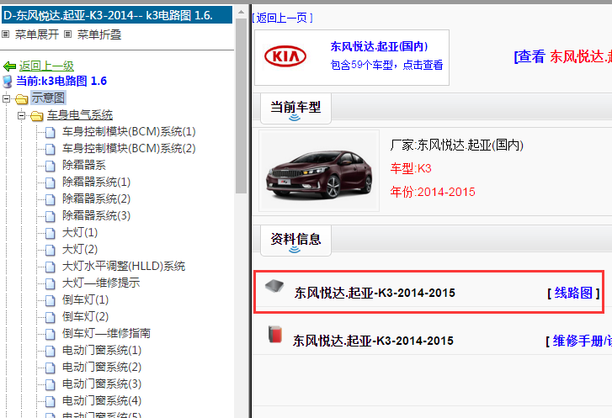Image resolution: width=612 pixels, height=418 pixels.
Task: Click the document icon beside 除霜器系统(1)
Action: coord(50,183)
